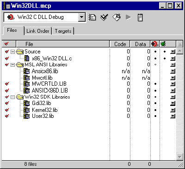Toggle debug dot for x86_Win32 DLL.c
Viewport: 185px width, 169px height.
coord(165,58)
